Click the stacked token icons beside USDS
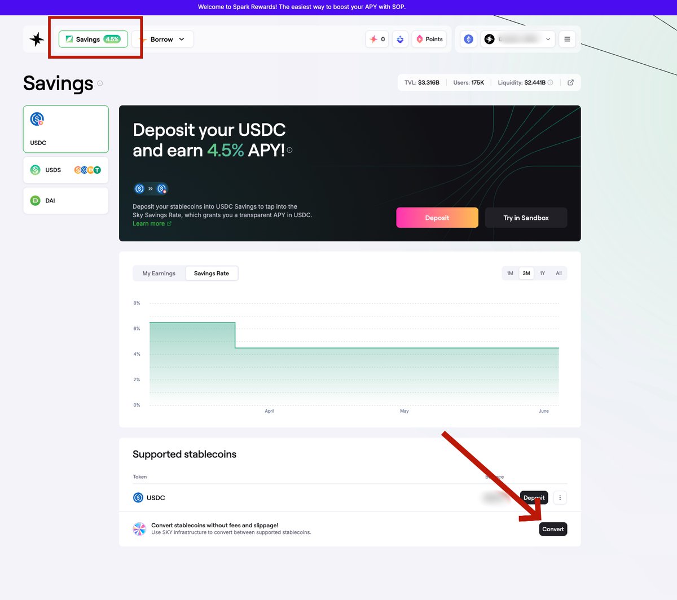This screenshot has width=677, height=600. [x=87, y=170]
